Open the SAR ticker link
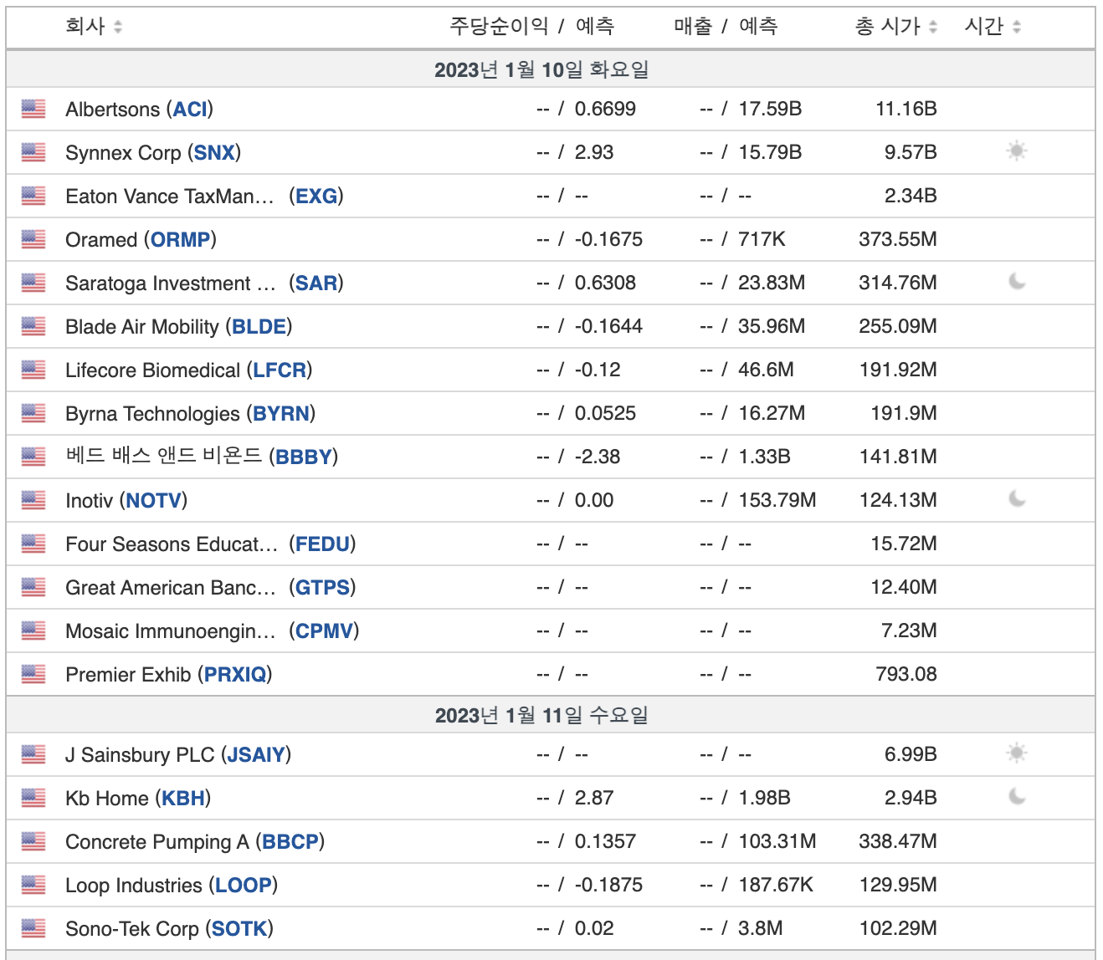This screenshot has width=1103, height=960. tap(316, 283)
